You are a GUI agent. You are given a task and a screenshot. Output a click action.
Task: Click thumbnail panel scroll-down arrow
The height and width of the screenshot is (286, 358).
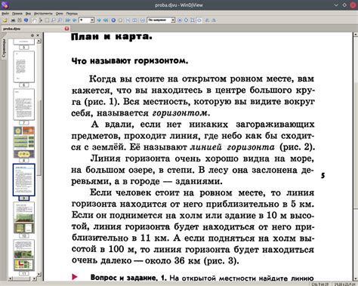coord(39,274)
